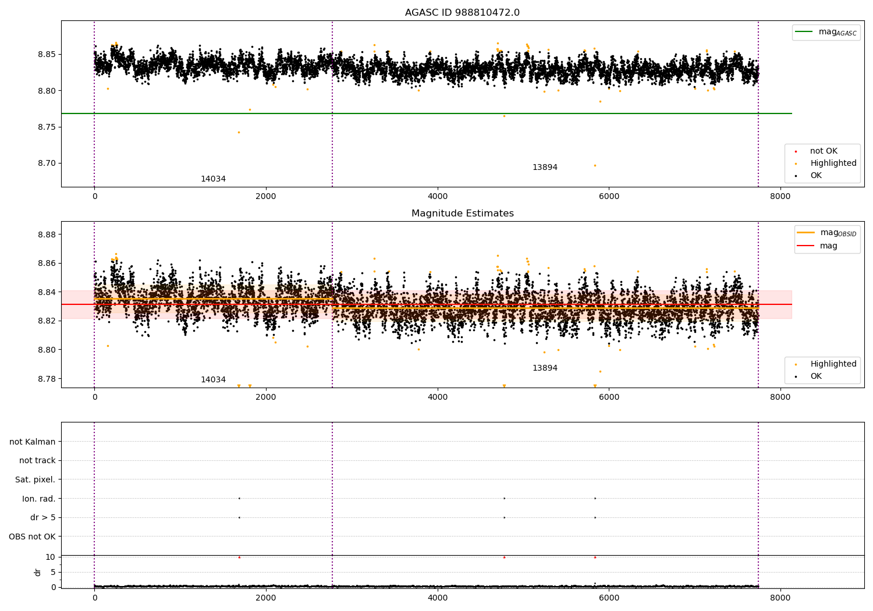Click the 13894 obsid label in top plot
Viewport: 873px width, 611px height.
[x=545, y=168]
